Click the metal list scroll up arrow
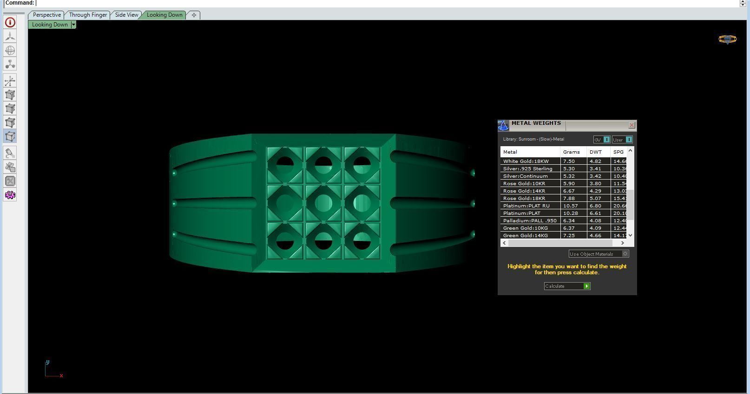The image size is (750, 394). pyautogui.click(x=630, y=150)
